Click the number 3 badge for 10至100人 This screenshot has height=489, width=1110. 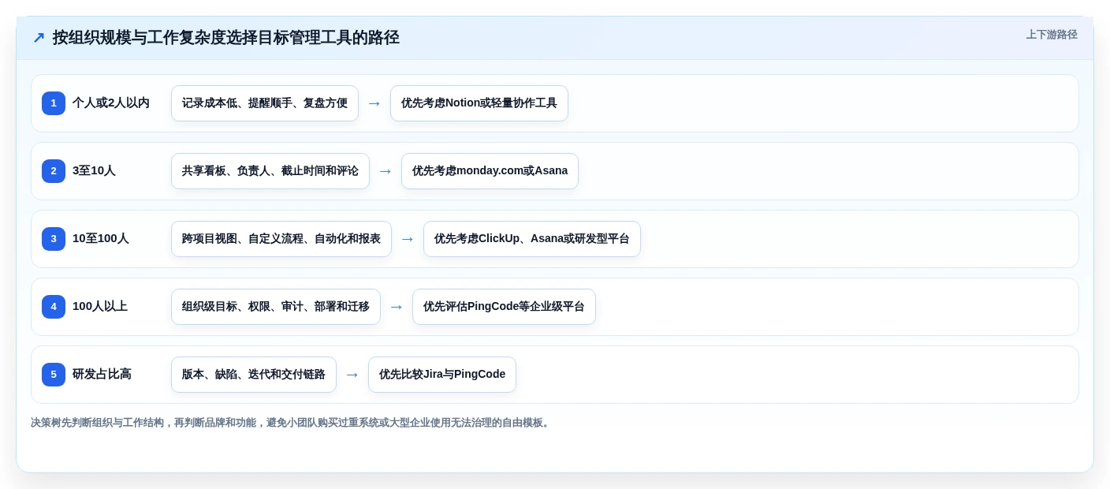[54, 239]
